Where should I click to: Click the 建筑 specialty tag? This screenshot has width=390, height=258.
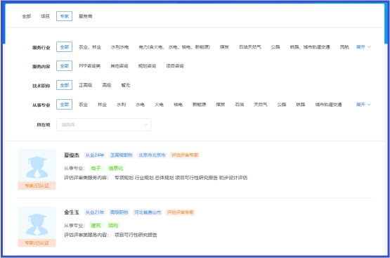(96, 226)
